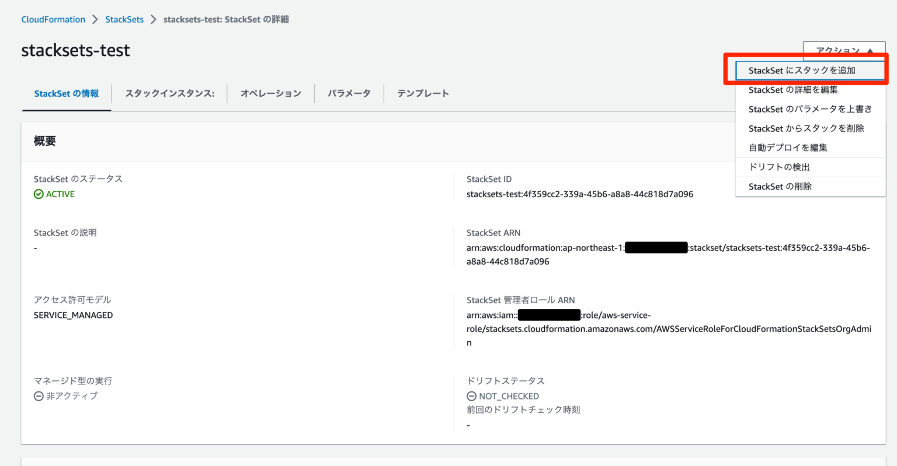Open the オペレーション tab

point(271,93)
